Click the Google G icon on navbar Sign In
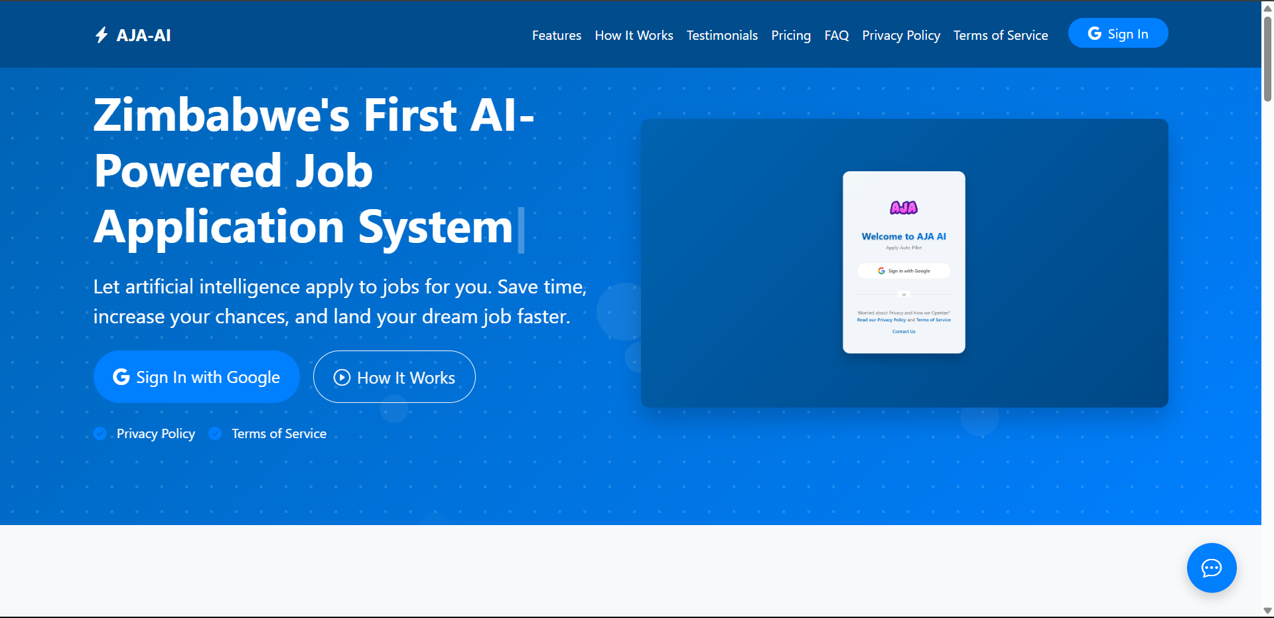 (1094, 33)
